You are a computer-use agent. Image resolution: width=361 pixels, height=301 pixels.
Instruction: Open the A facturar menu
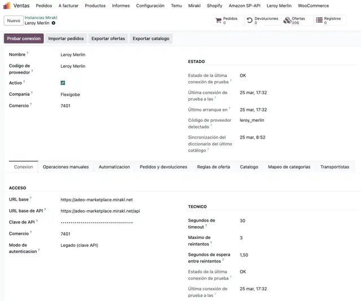coord(68,6)
